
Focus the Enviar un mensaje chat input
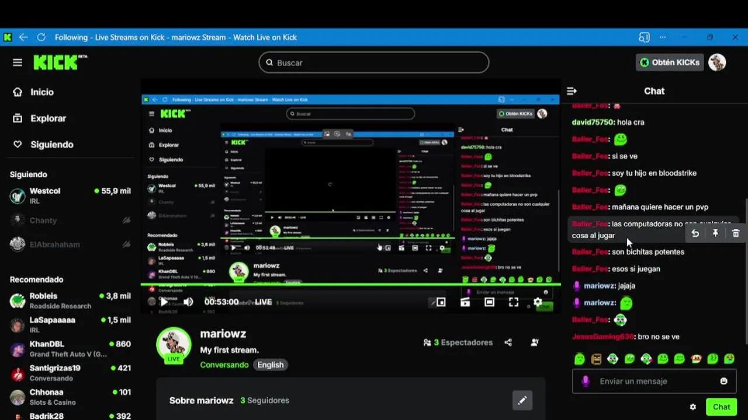(x=654, y=381)
